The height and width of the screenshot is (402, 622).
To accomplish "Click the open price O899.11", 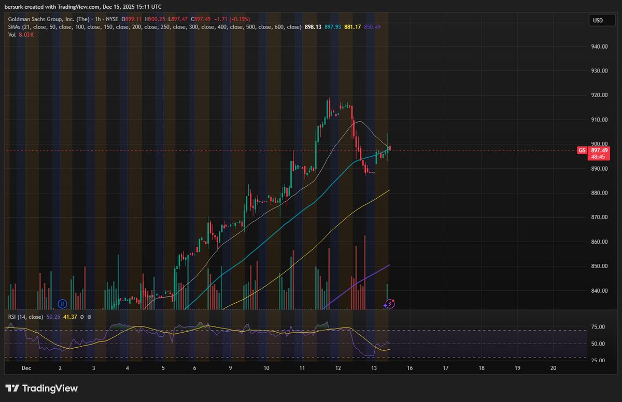I will 132,19.
